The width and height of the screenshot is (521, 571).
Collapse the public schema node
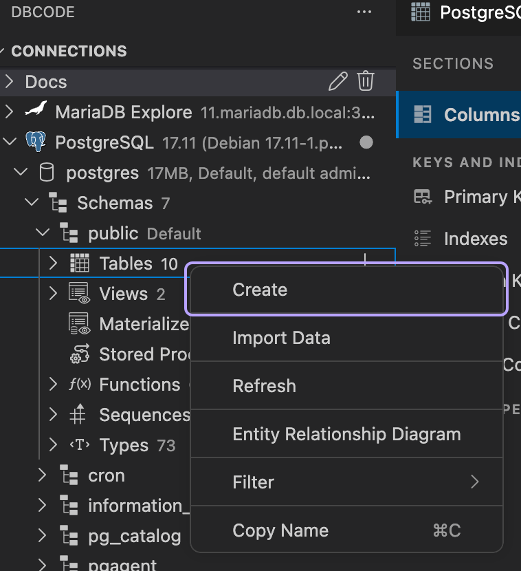(43, 232)
